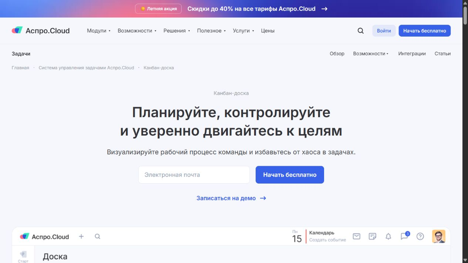Viewport: 468px width, 263px height.
Task: Click the user avatar in demo app
Action: click(439, 236)
